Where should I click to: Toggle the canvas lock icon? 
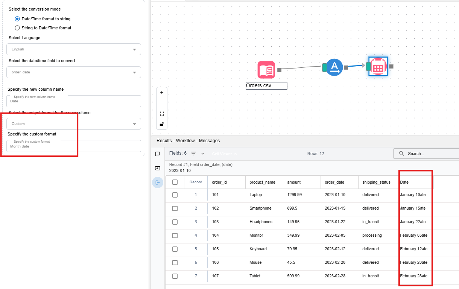click(x=162, y=124)
